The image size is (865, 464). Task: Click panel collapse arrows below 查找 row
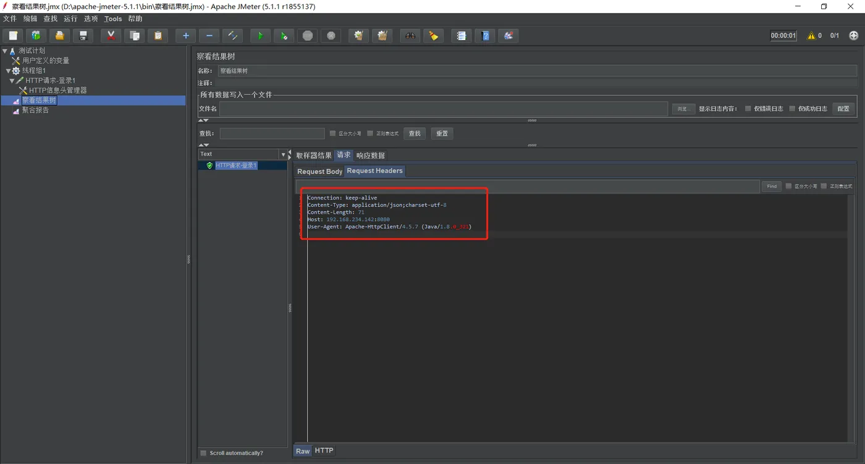click(203, 145)
